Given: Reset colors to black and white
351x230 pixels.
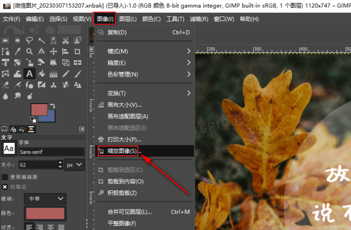Looking at the screenshot, I should pos(33,119).
